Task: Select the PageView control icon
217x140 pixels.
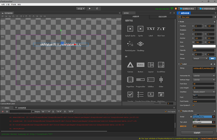Action: pos(130,79)
